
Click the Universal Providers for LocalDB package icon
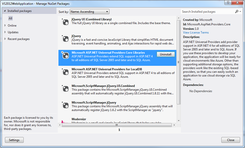66,72
